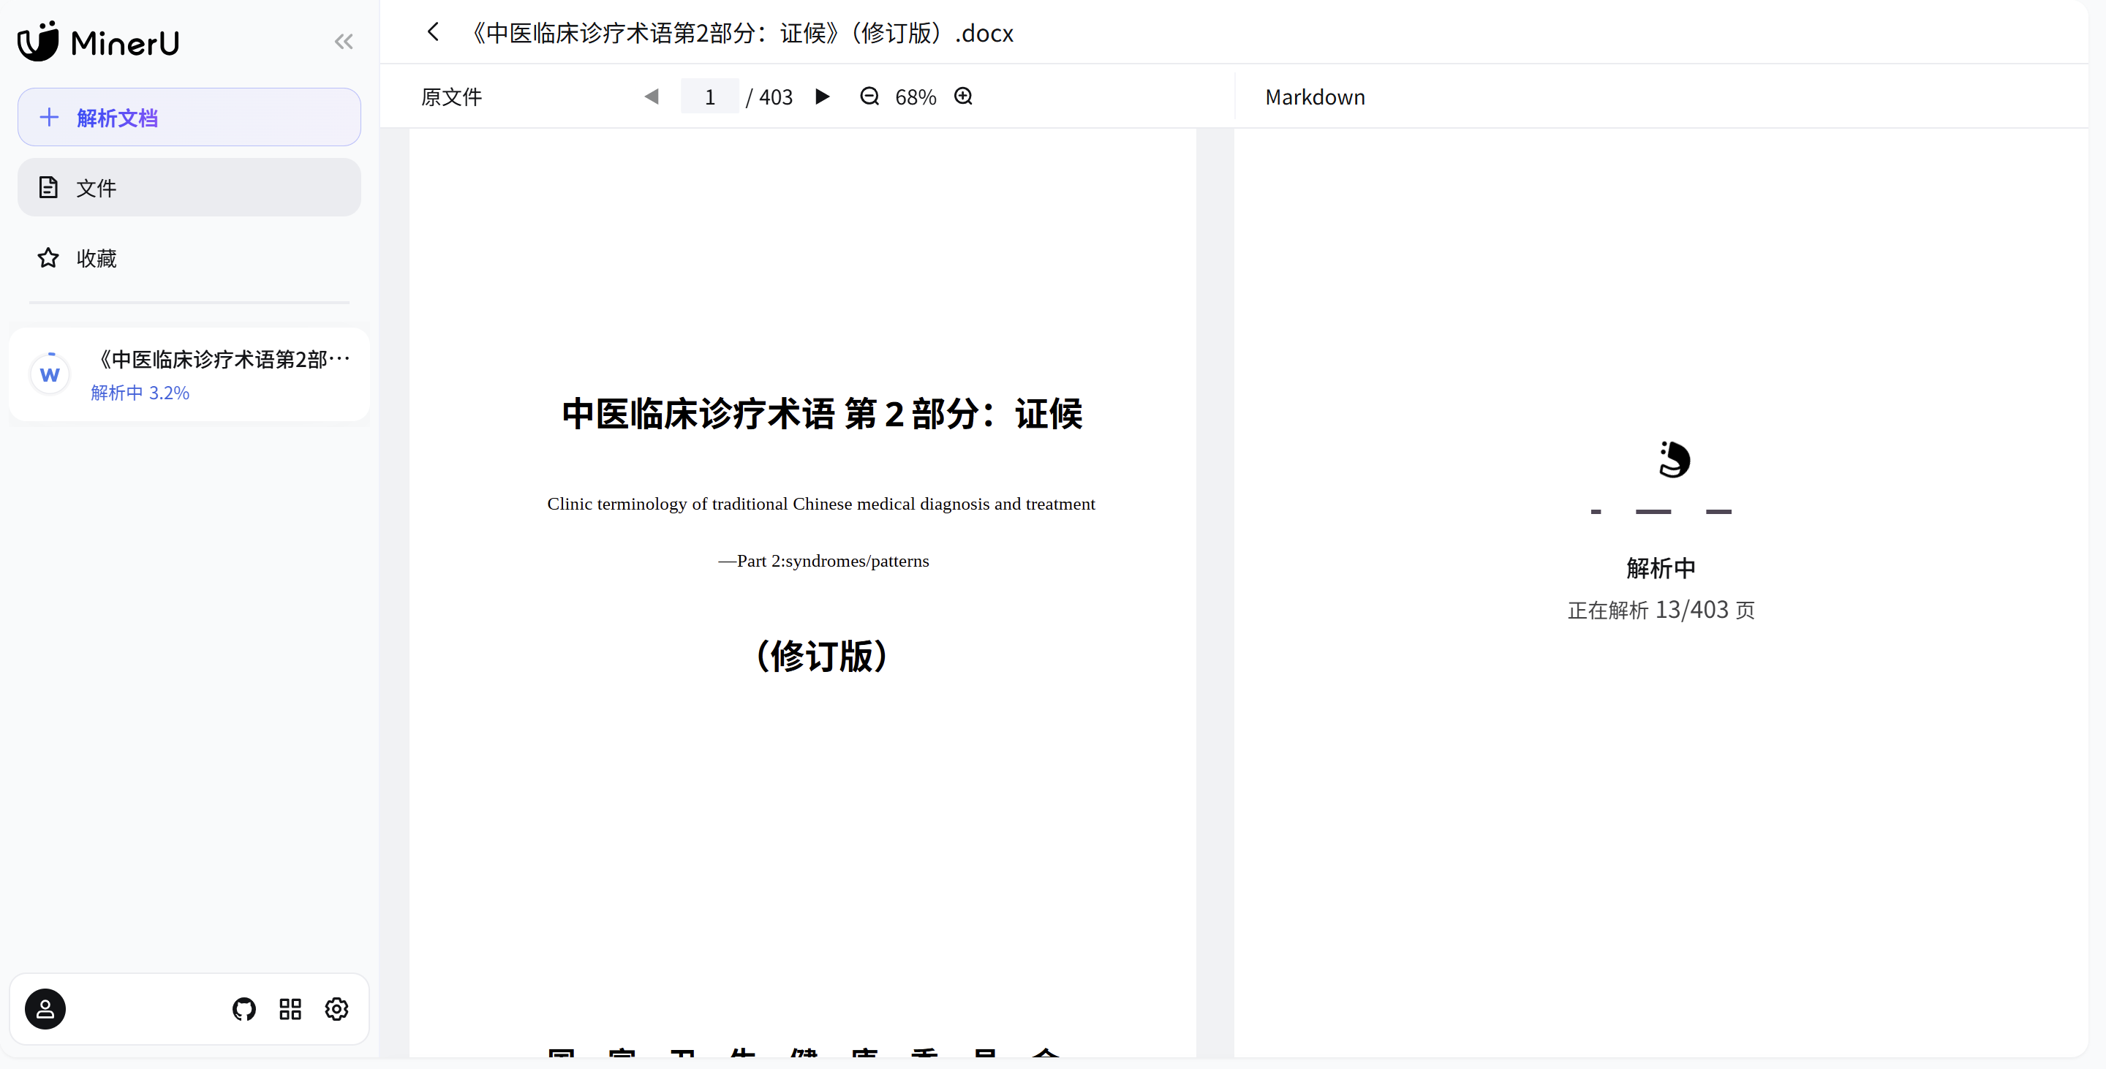Go to the next page arrow
2106x1069 pixels.
click(823, 97)
